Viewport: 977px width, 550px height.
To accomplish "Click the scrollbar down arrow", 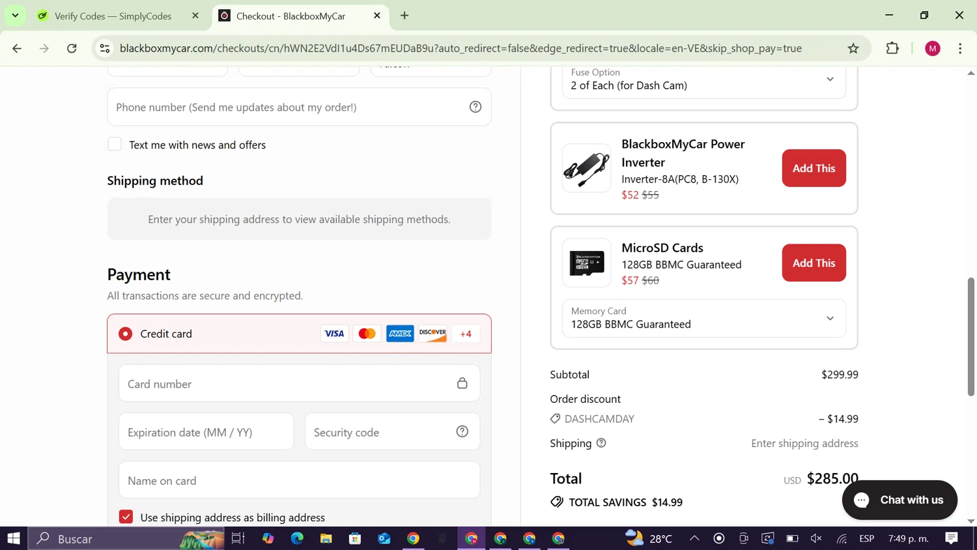I will coord(970,521).
